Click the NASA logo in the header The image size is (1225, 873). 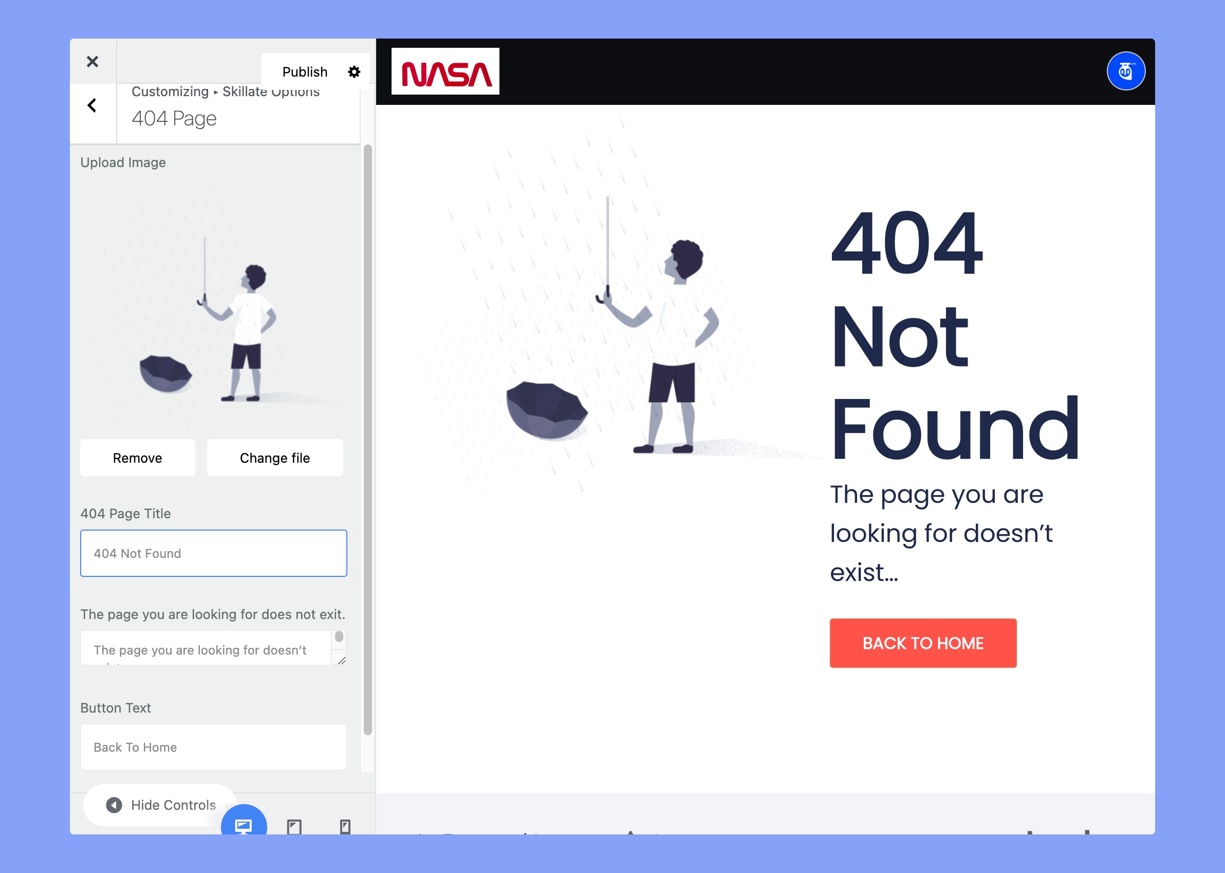click(x=446, y=71)
